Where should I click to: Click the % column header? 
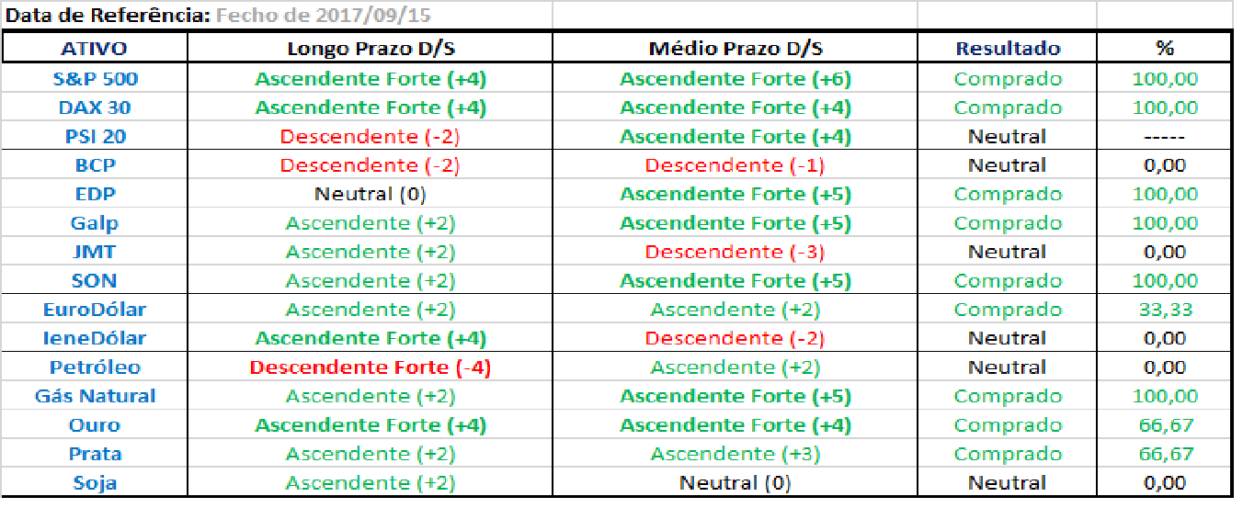coord(1164,49)
